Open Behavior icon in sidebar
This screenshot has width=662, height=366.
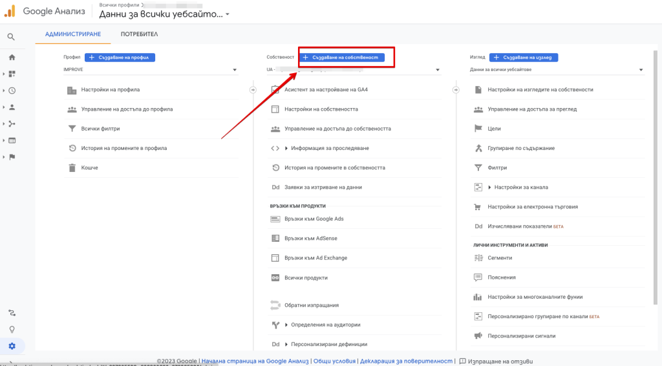click(x=12, y=140)
